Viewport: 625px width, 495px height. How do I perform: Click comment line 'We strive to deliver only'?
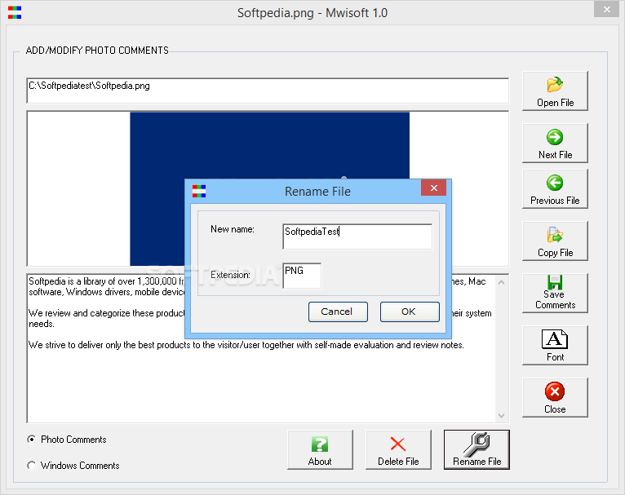pos(246,345)
